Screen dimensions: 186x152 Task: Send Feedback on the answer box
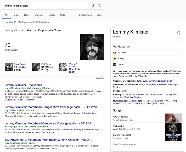pyautogui.click(x=100, y=78)
